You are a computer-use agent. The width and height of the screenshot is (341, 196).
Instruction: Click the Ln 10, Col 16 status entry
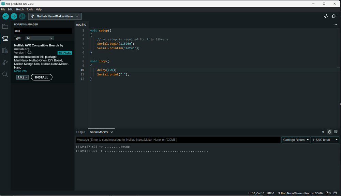[x=256, y=193]
